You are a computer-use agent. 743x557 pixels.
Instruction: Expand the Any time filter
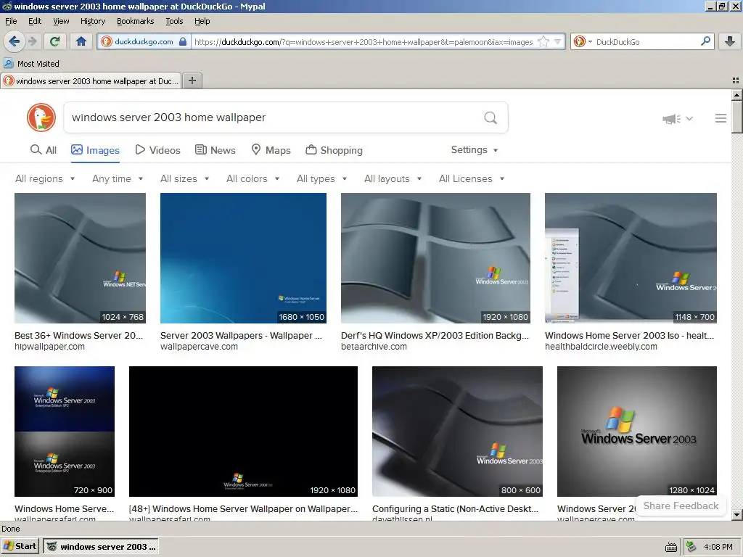[118, 178]
